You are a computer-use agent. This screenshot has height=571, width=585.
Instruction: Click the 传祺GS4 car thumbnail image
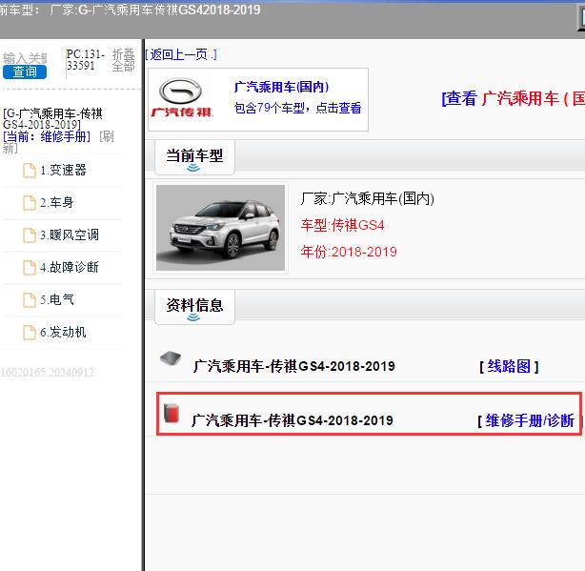click(x=220, y=228)
